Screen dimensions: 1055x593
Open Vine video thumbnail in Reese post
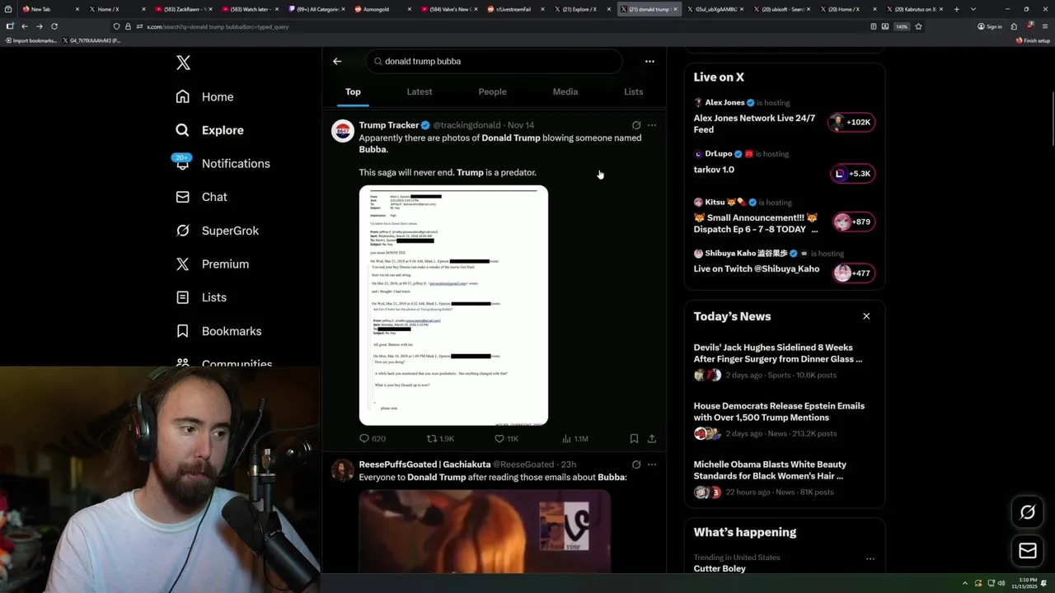tap(485, 531)
